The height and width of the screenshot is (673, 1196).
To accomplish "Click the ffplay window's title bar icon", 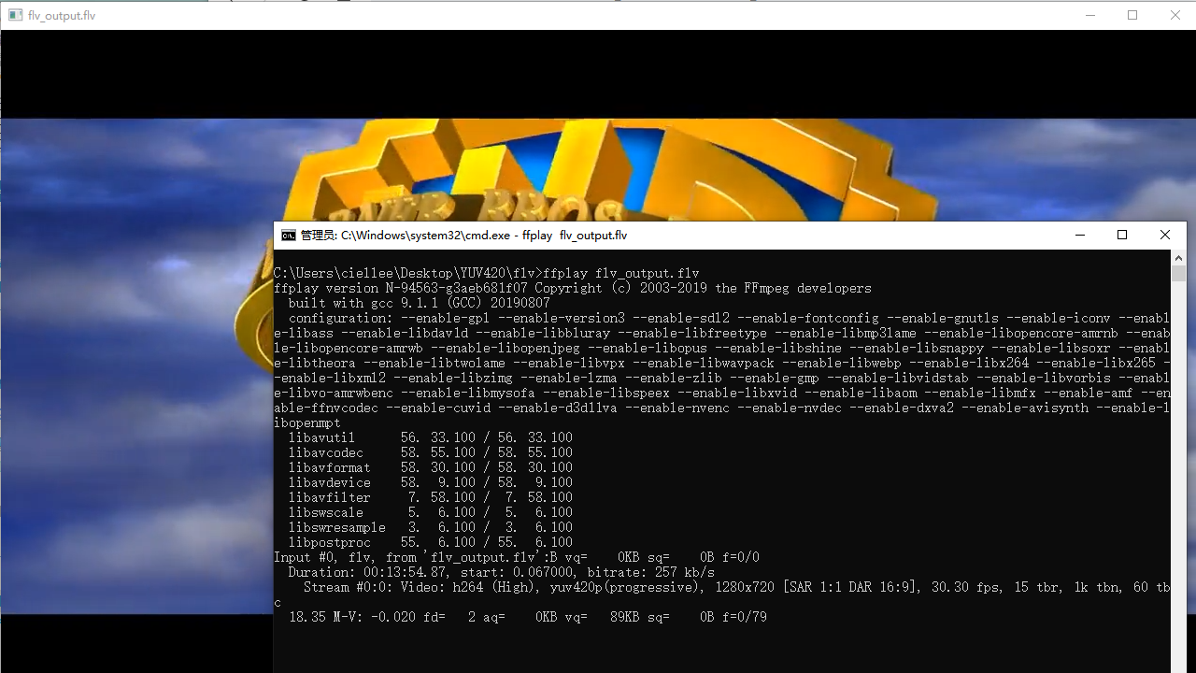I will 15,15.
